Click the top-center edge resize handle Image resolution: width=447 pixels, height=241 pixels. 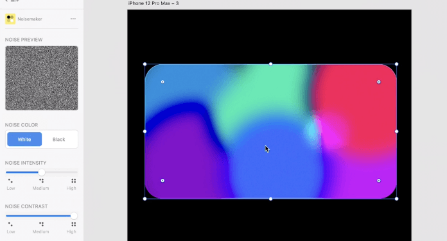(x=270, y=64)
